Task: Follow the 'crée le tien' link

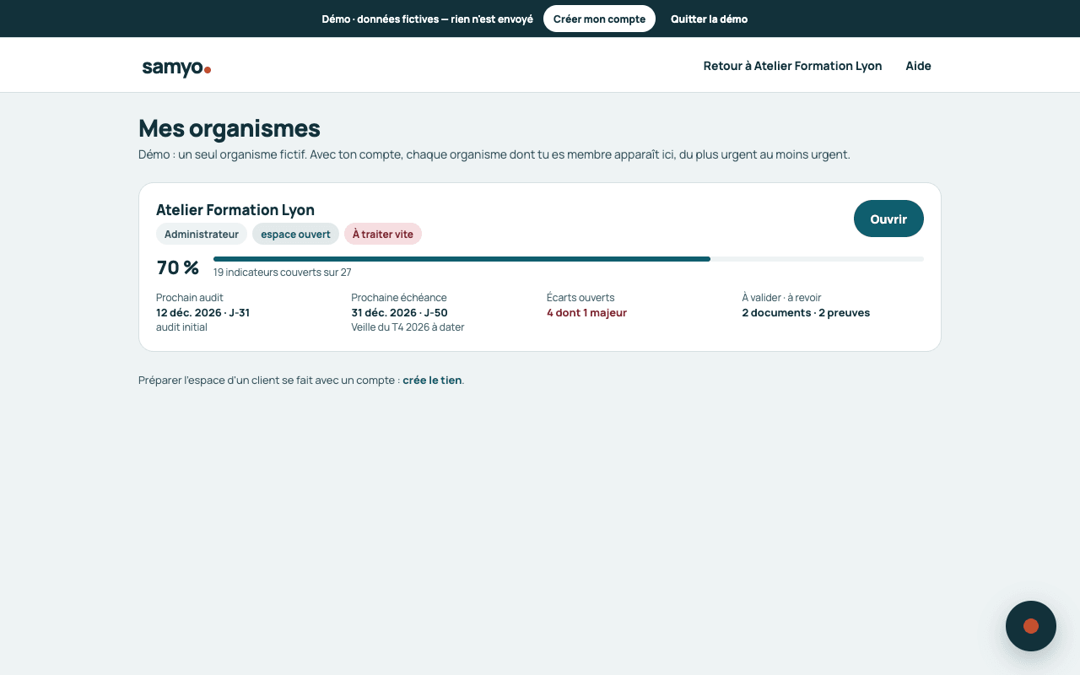Action: click(432, 380)
